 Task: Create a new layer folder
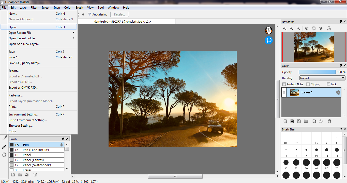point(306,121)
